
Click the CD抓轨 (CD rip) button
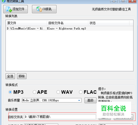point(44,9)
